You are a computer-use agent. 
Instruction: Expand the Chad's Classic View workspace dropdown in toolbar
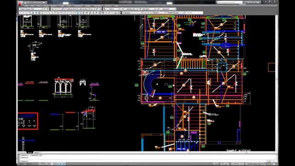click(x=41, y=9)
